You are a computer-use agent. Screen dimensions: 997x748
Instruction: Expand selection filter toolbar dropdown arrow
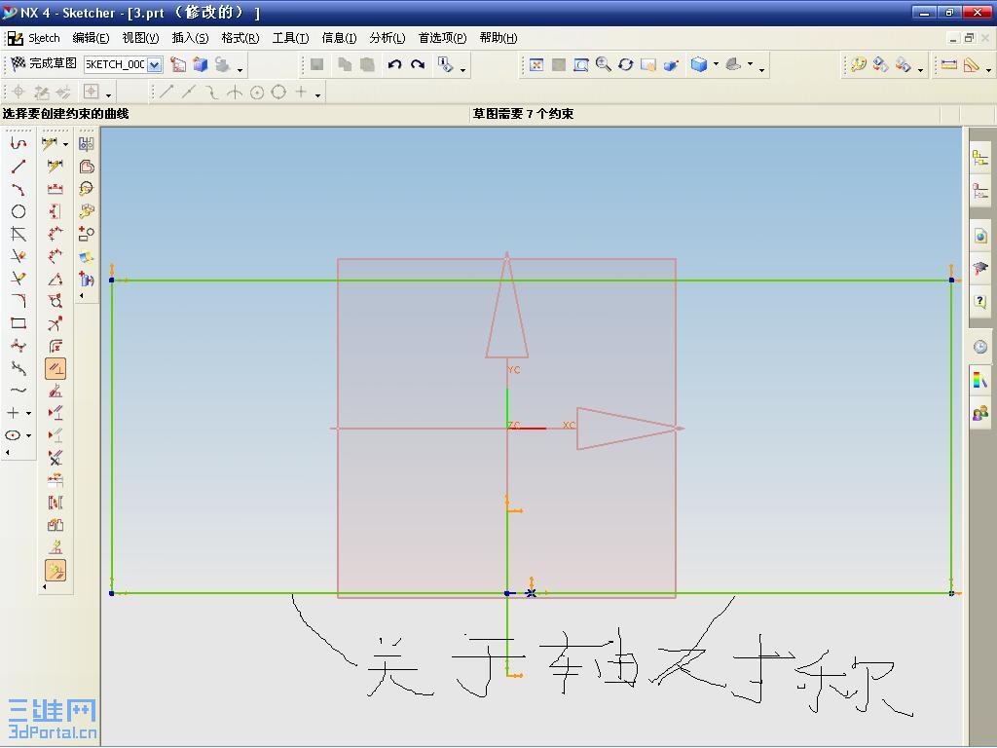tap(109, 95)
